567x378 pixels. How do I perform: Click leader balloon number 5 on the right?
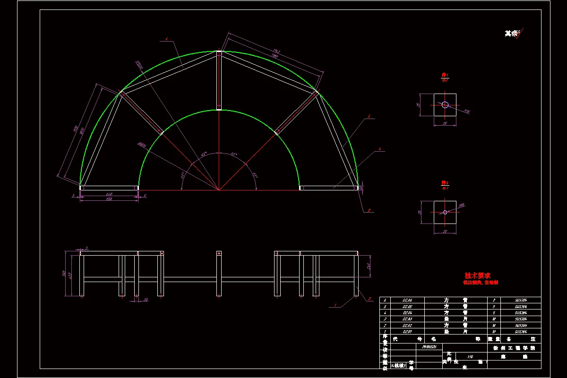coord(368,116)
